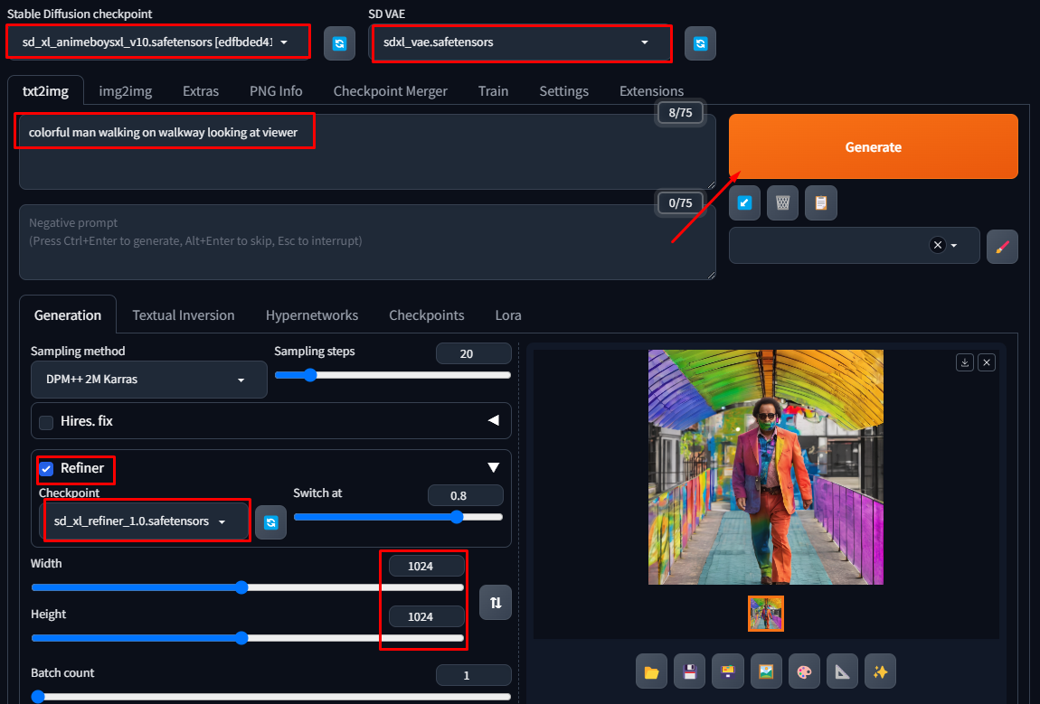Click the Sampling steps slider
Screen dimensions: 1040x704
point(392,375)
